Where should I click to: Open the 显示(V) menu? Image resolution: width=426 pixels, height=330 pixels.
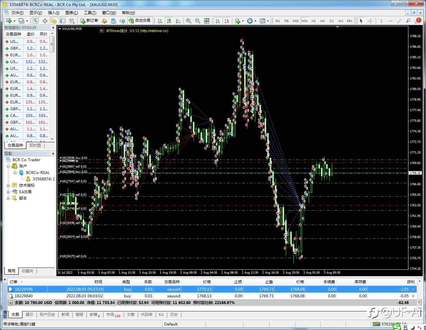click(x=36, y=13)
